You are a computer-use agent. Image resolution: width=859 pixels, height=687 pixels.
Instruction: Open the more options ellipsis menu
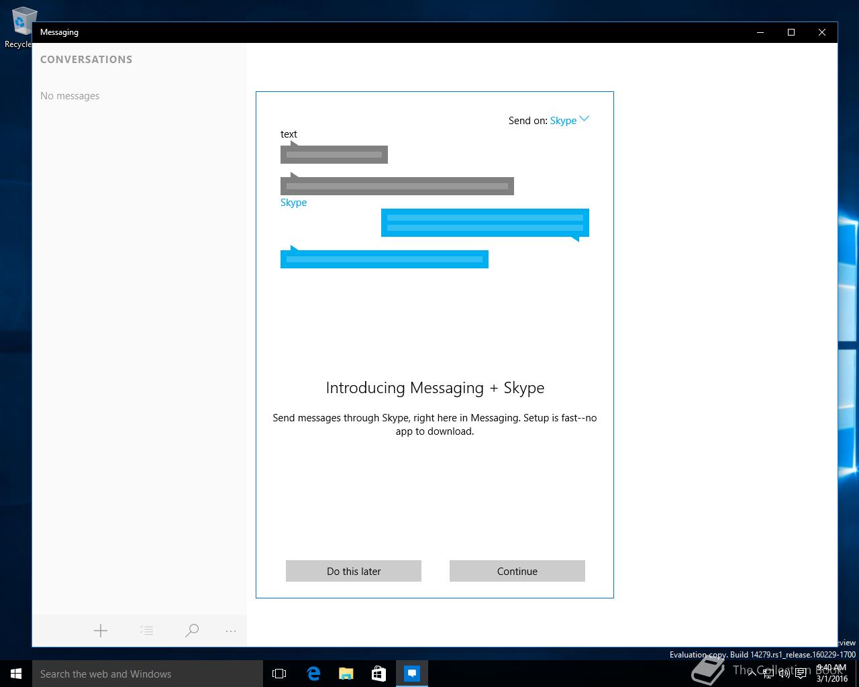pos(231,631)
